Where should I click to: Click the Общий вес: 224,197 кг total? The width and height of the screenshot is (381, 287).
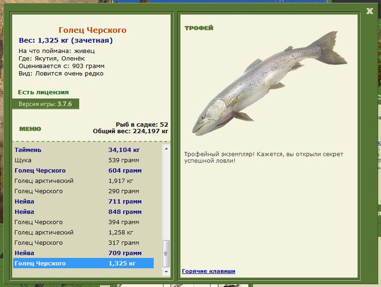(130, 131)
